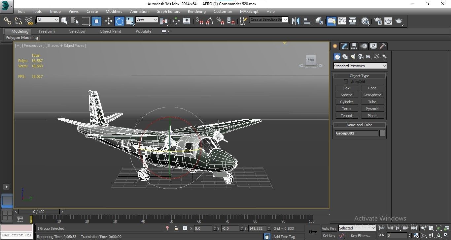Toggle the Graphite ribbon button
This screenshot has height=240, width=451.
331,21
